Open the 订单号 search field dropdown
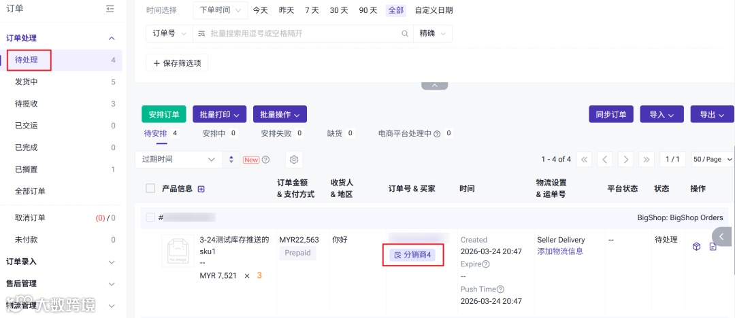Screen dimensions: 735x318 169,34
